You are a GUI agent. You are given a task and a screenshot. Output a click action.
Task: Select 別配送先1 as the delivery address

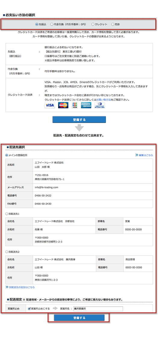(x=7, y=214)
